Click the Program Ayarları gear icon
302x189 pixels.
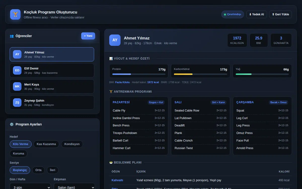[12, 124]
